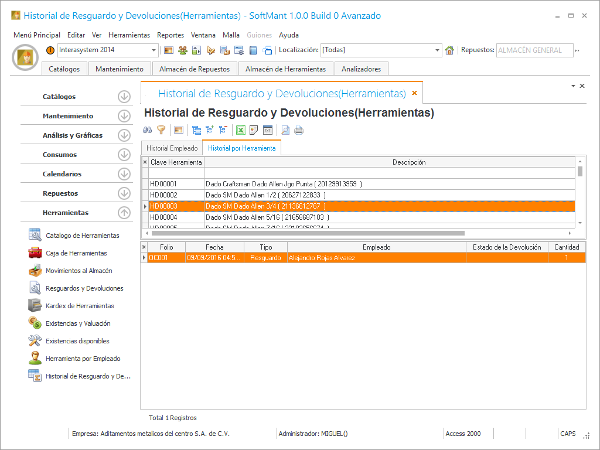Open the Reportes menu
Viewport: 600px width, 450px height.
171,35
